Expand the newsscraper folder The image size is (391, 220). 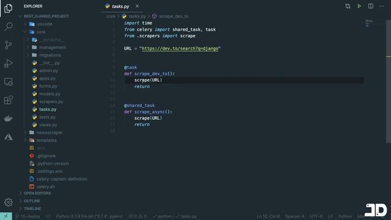(49, 133)
